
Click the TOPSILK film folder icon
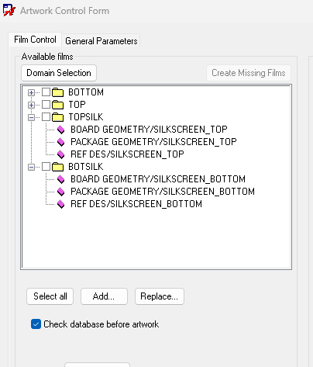(57, 117)
